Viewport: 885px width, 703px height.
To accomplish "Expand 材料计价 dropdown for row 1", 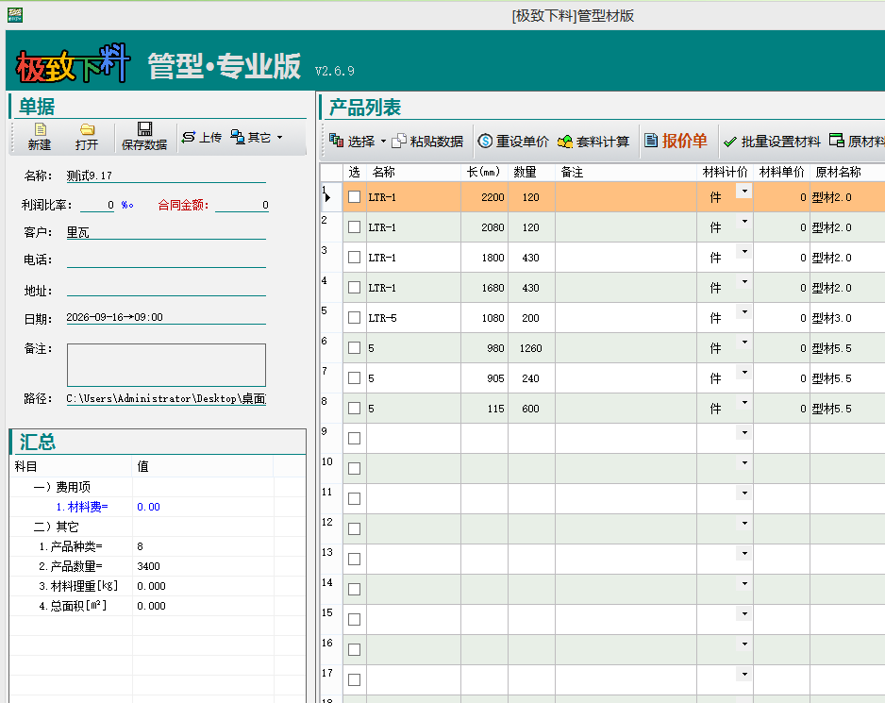I will click(744, 192).
